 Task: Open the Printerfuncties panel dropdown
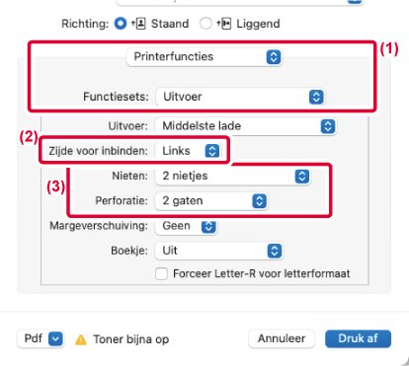(x=204, y=57)
